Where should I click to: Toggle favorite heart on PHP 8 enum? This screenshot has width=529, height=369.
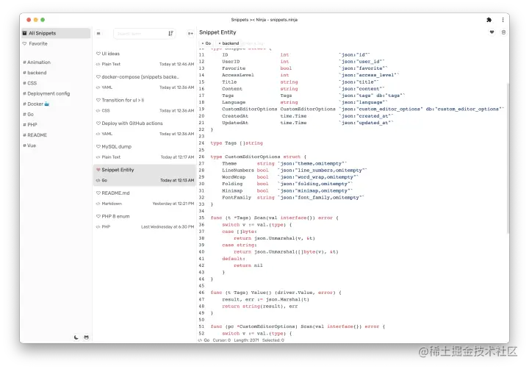[98, 216]
